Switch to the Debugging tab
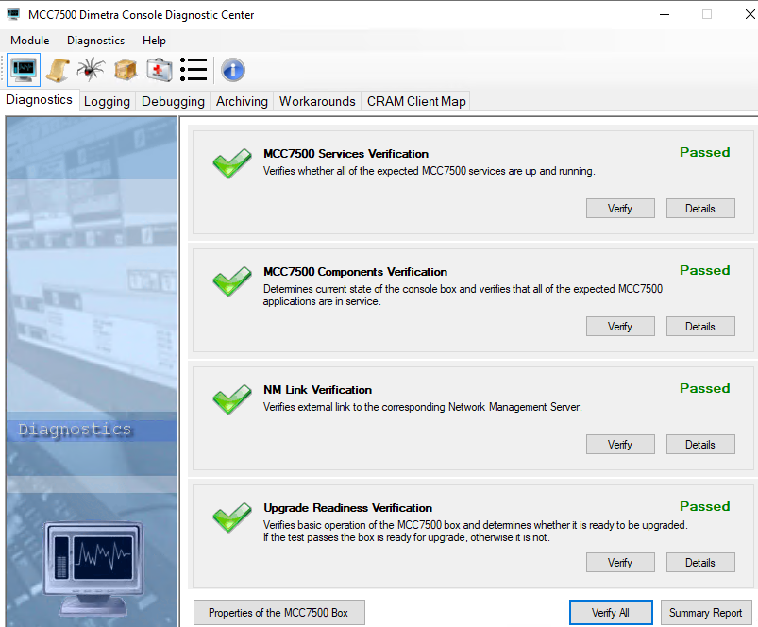Screen dimensions: 758x627 click(173, 102)
